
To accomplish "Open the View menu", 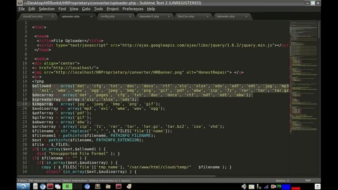I will pyautogui.click(x=74, y=9).
